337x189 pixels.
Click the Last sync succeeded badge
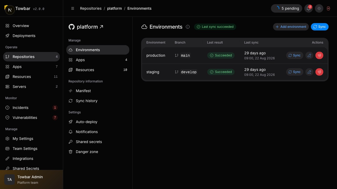pyautogui.click(x=215, y=27)
